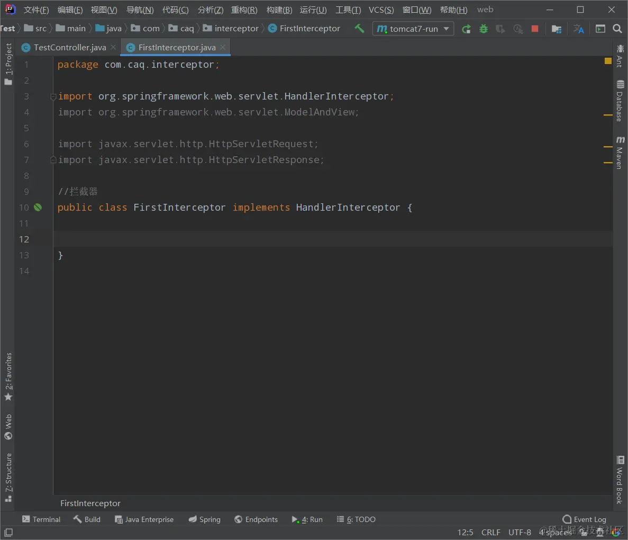
Task: Open the Structure tool window
Action: click(8, 478)
